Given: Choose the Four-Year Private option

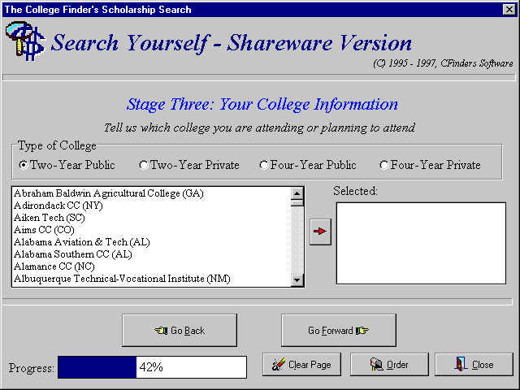Looking at the screenshot, I should [x=384, y=165].
